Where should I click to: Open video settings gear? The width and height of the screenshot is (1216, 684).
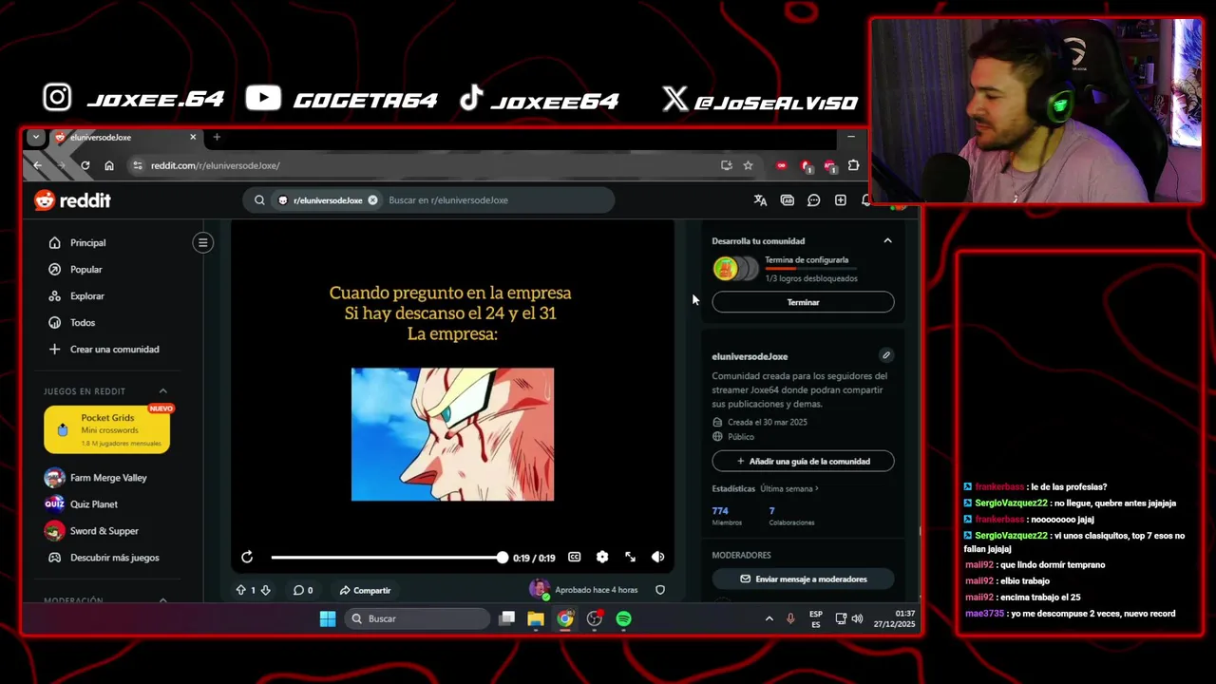point(601,558)
